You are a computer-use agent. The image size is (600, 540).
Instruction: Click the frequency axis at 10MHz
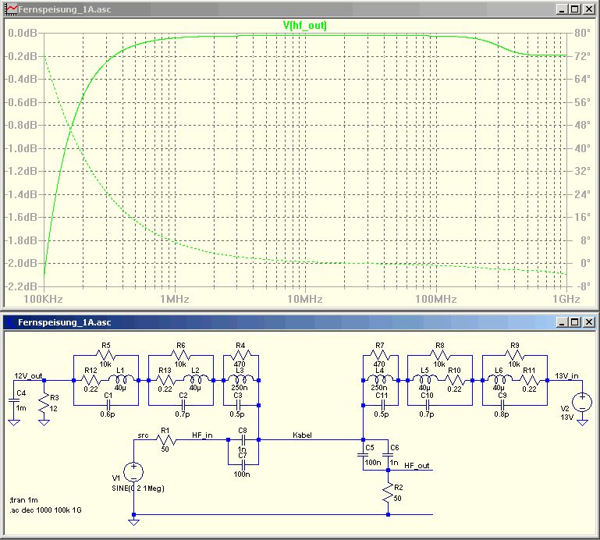304,300
